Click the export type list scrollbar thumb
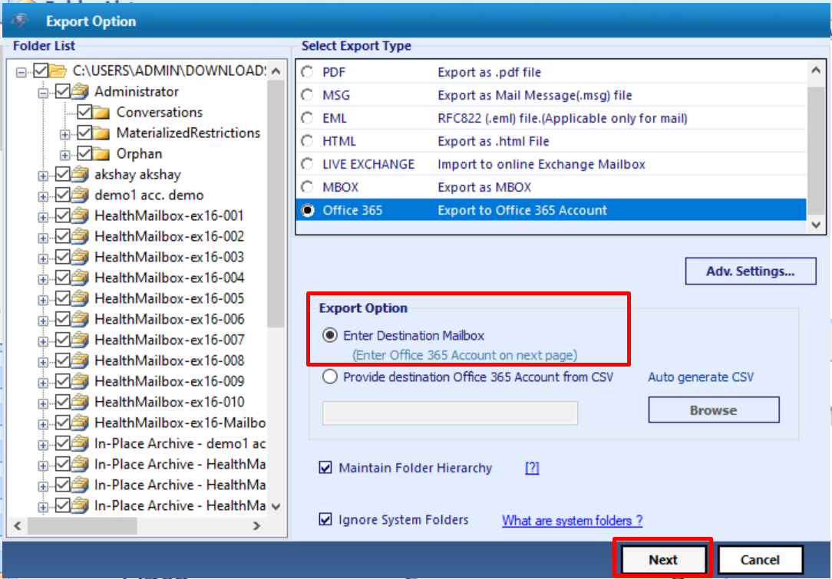832x579 pixels. point(816,151)
